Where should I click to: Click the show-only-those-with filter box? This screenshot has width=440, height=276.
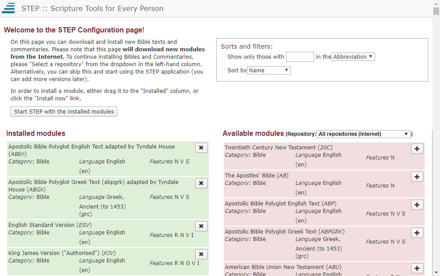tap(300, 57)
